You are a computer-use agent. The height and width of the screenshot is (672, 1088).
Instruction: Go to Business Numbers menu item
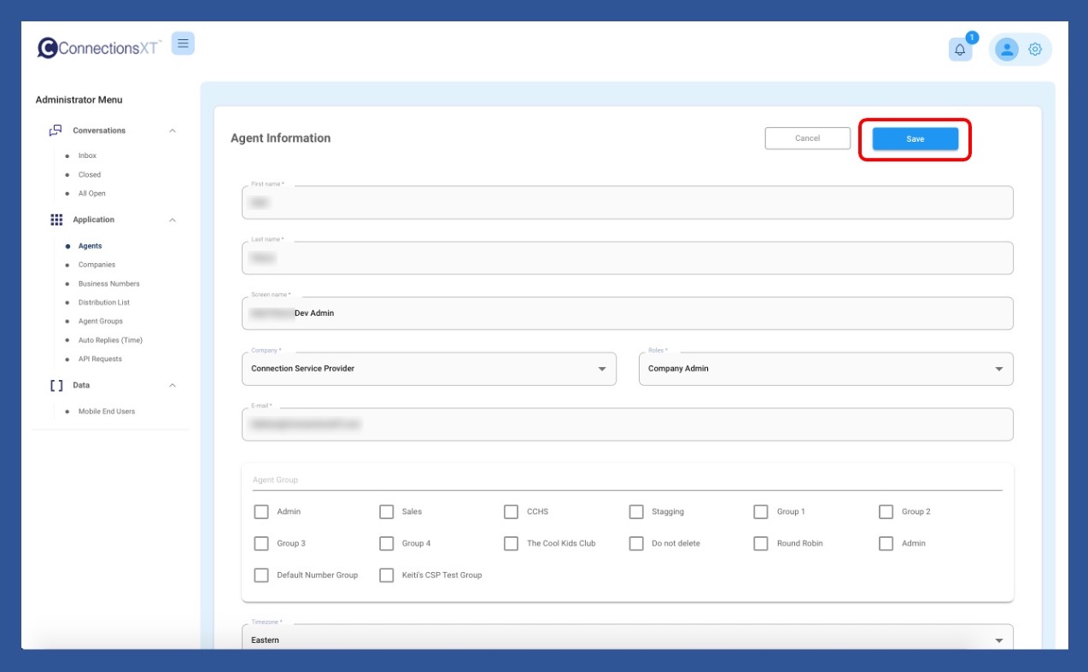pos(108,283)
